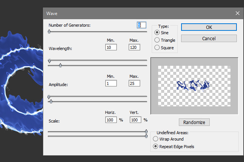Click the Wavelength Min field
This screenshot has width=244, height=162.
[x=111, y=47]
